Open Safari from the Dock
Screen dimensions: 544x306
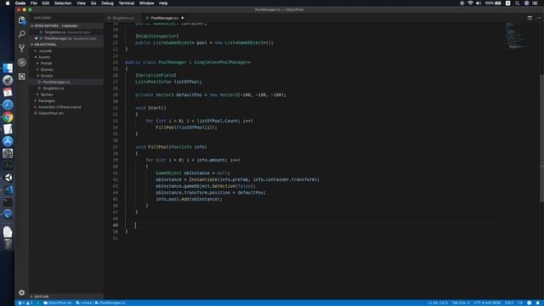pyautogui.click(x=8, y=105)
